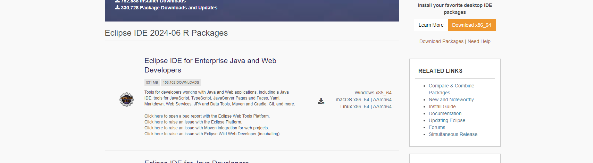Click the orange Download x86_64 button
This screenshot has width=593, height=163.
pos(471,25)
